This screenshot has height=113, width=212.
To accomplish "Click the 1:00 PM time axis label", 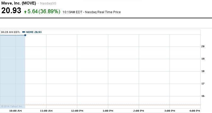I will [x=108, y=111].
